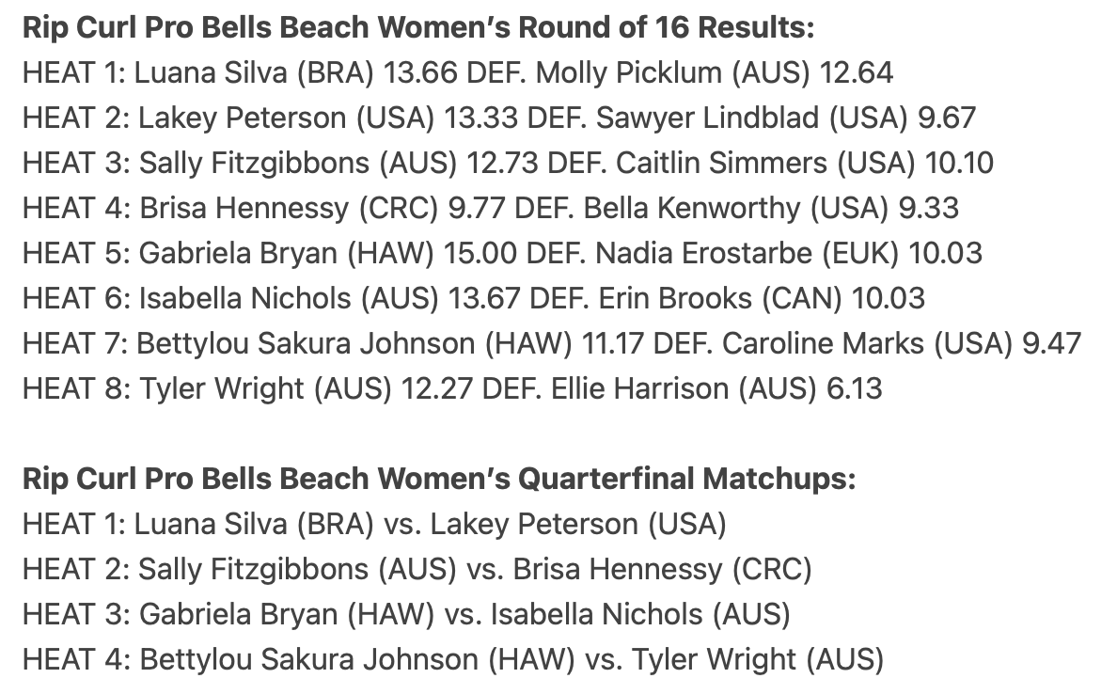Image resolution: width=1117 pixels, height=694 pixels.
Task: Select the Tyler Wright 12.27 result line
Action: [x=452, y=389]
